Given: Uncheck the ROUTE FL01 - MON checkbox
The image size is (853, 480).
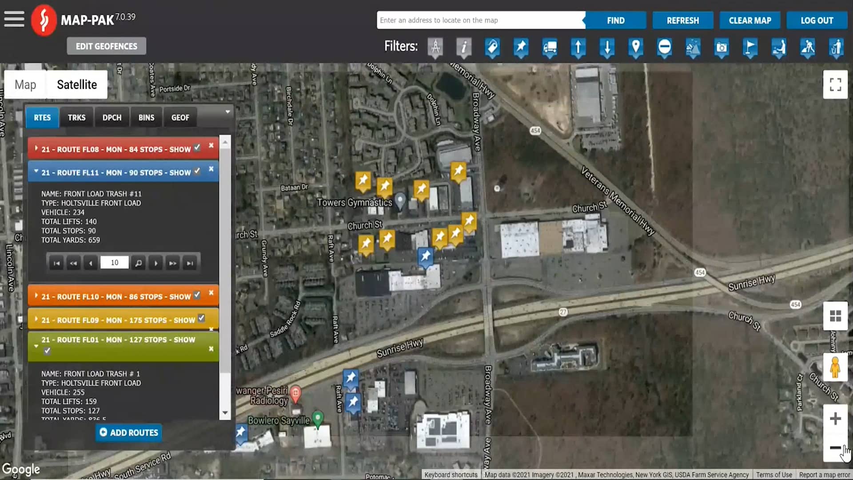Looking at the screenshot, I should (x=47, y=351).
